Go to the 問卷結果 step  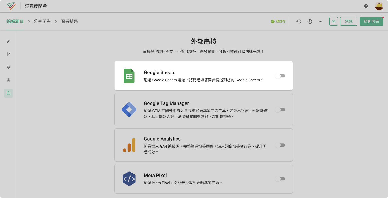tap(69, 21)
